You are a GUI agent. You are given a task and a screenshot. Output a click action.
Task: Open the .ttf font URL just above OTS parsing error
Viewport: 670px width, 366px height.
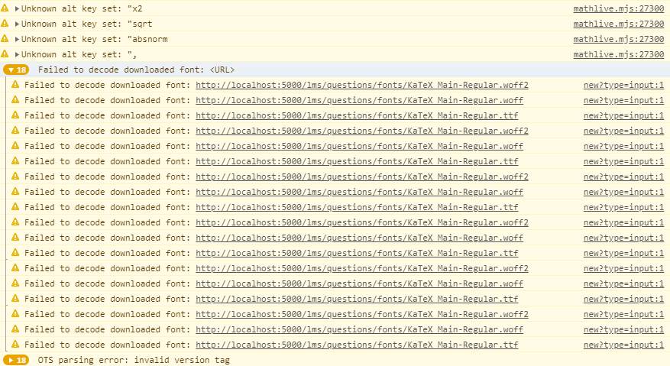pyautogui.click(x=357, y=345)
